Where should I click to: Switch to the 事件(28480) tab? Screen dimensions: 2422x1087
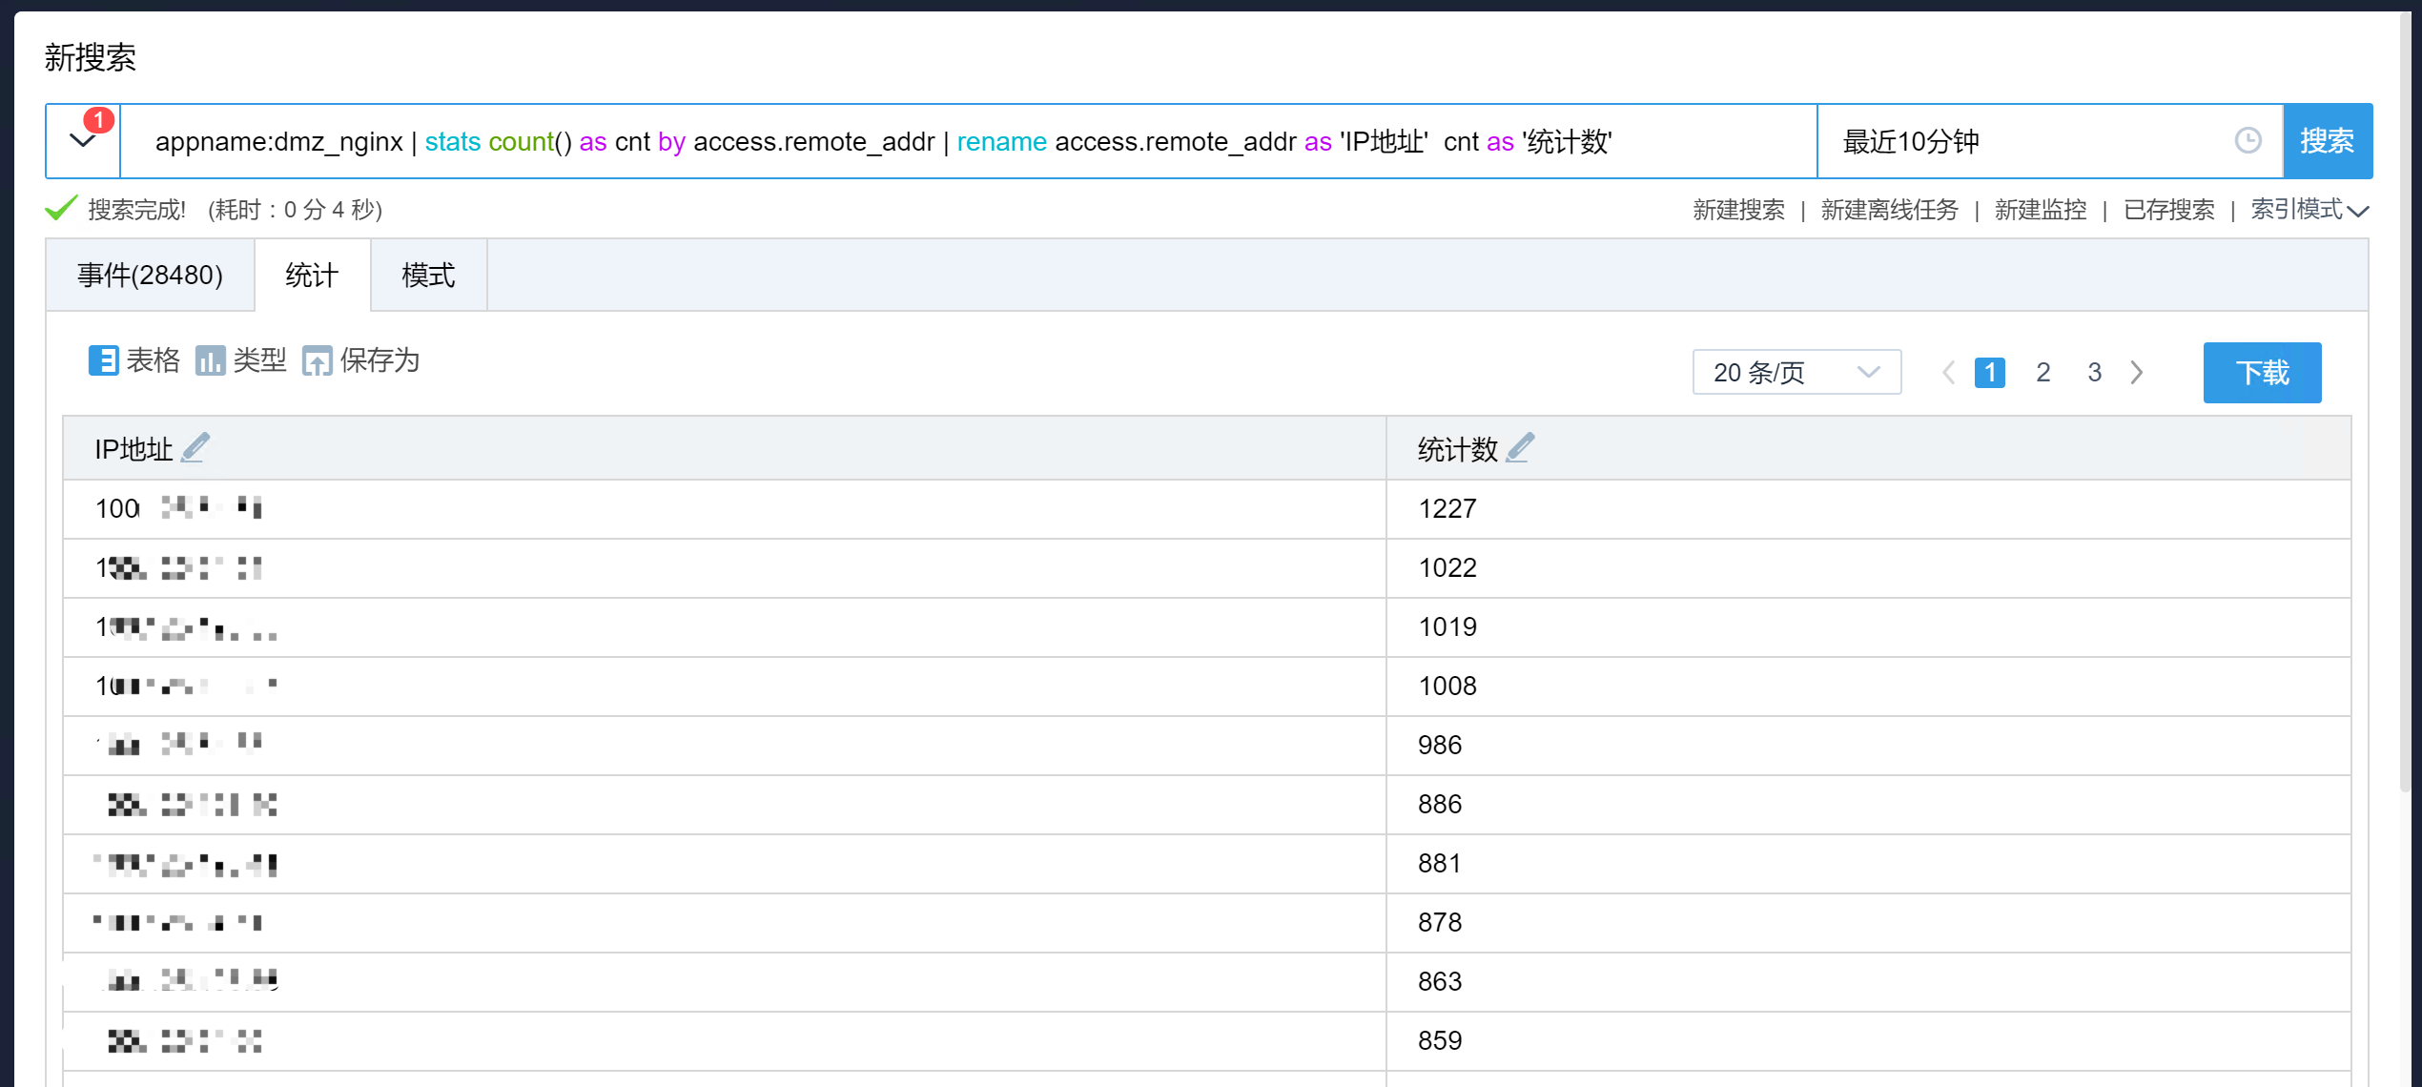coord(150,275)
